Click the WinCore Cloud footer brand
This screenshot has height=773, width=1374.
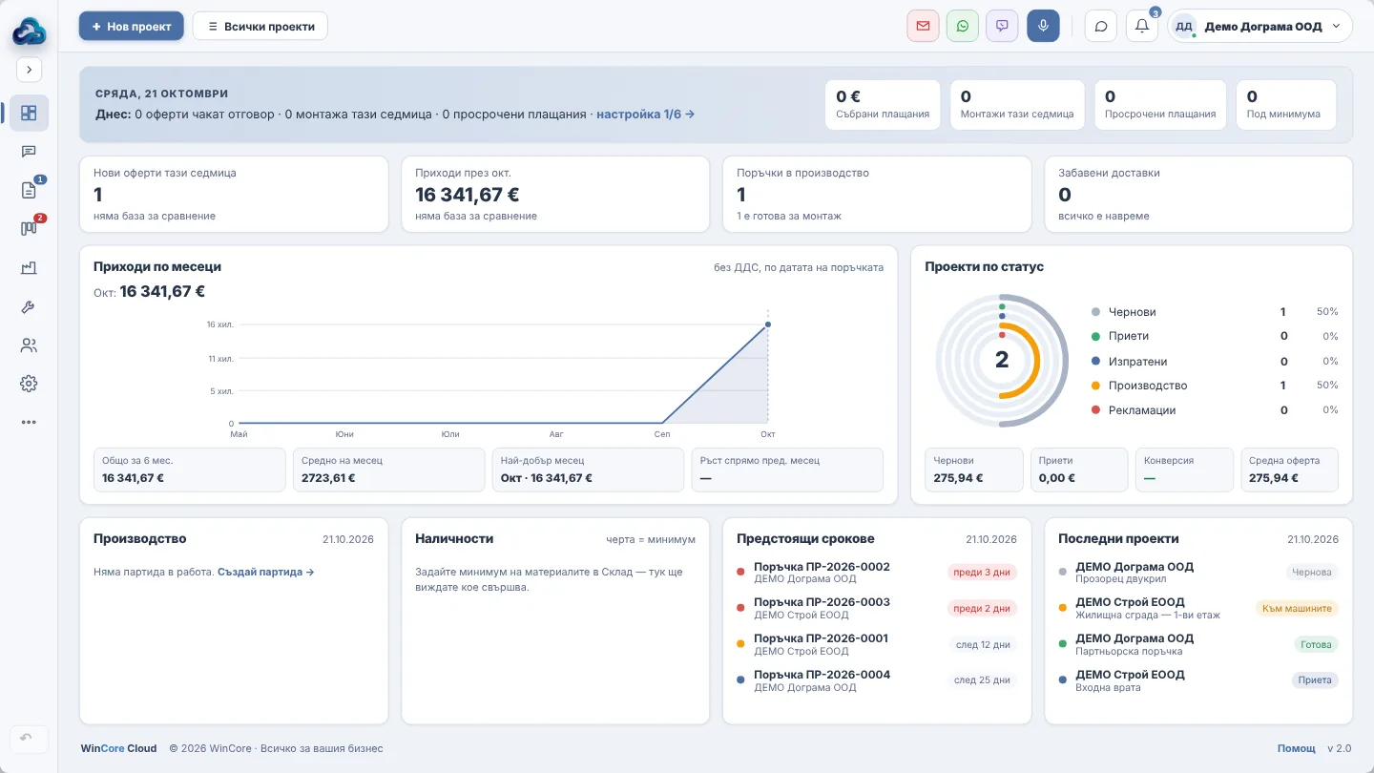coord(118,748)
